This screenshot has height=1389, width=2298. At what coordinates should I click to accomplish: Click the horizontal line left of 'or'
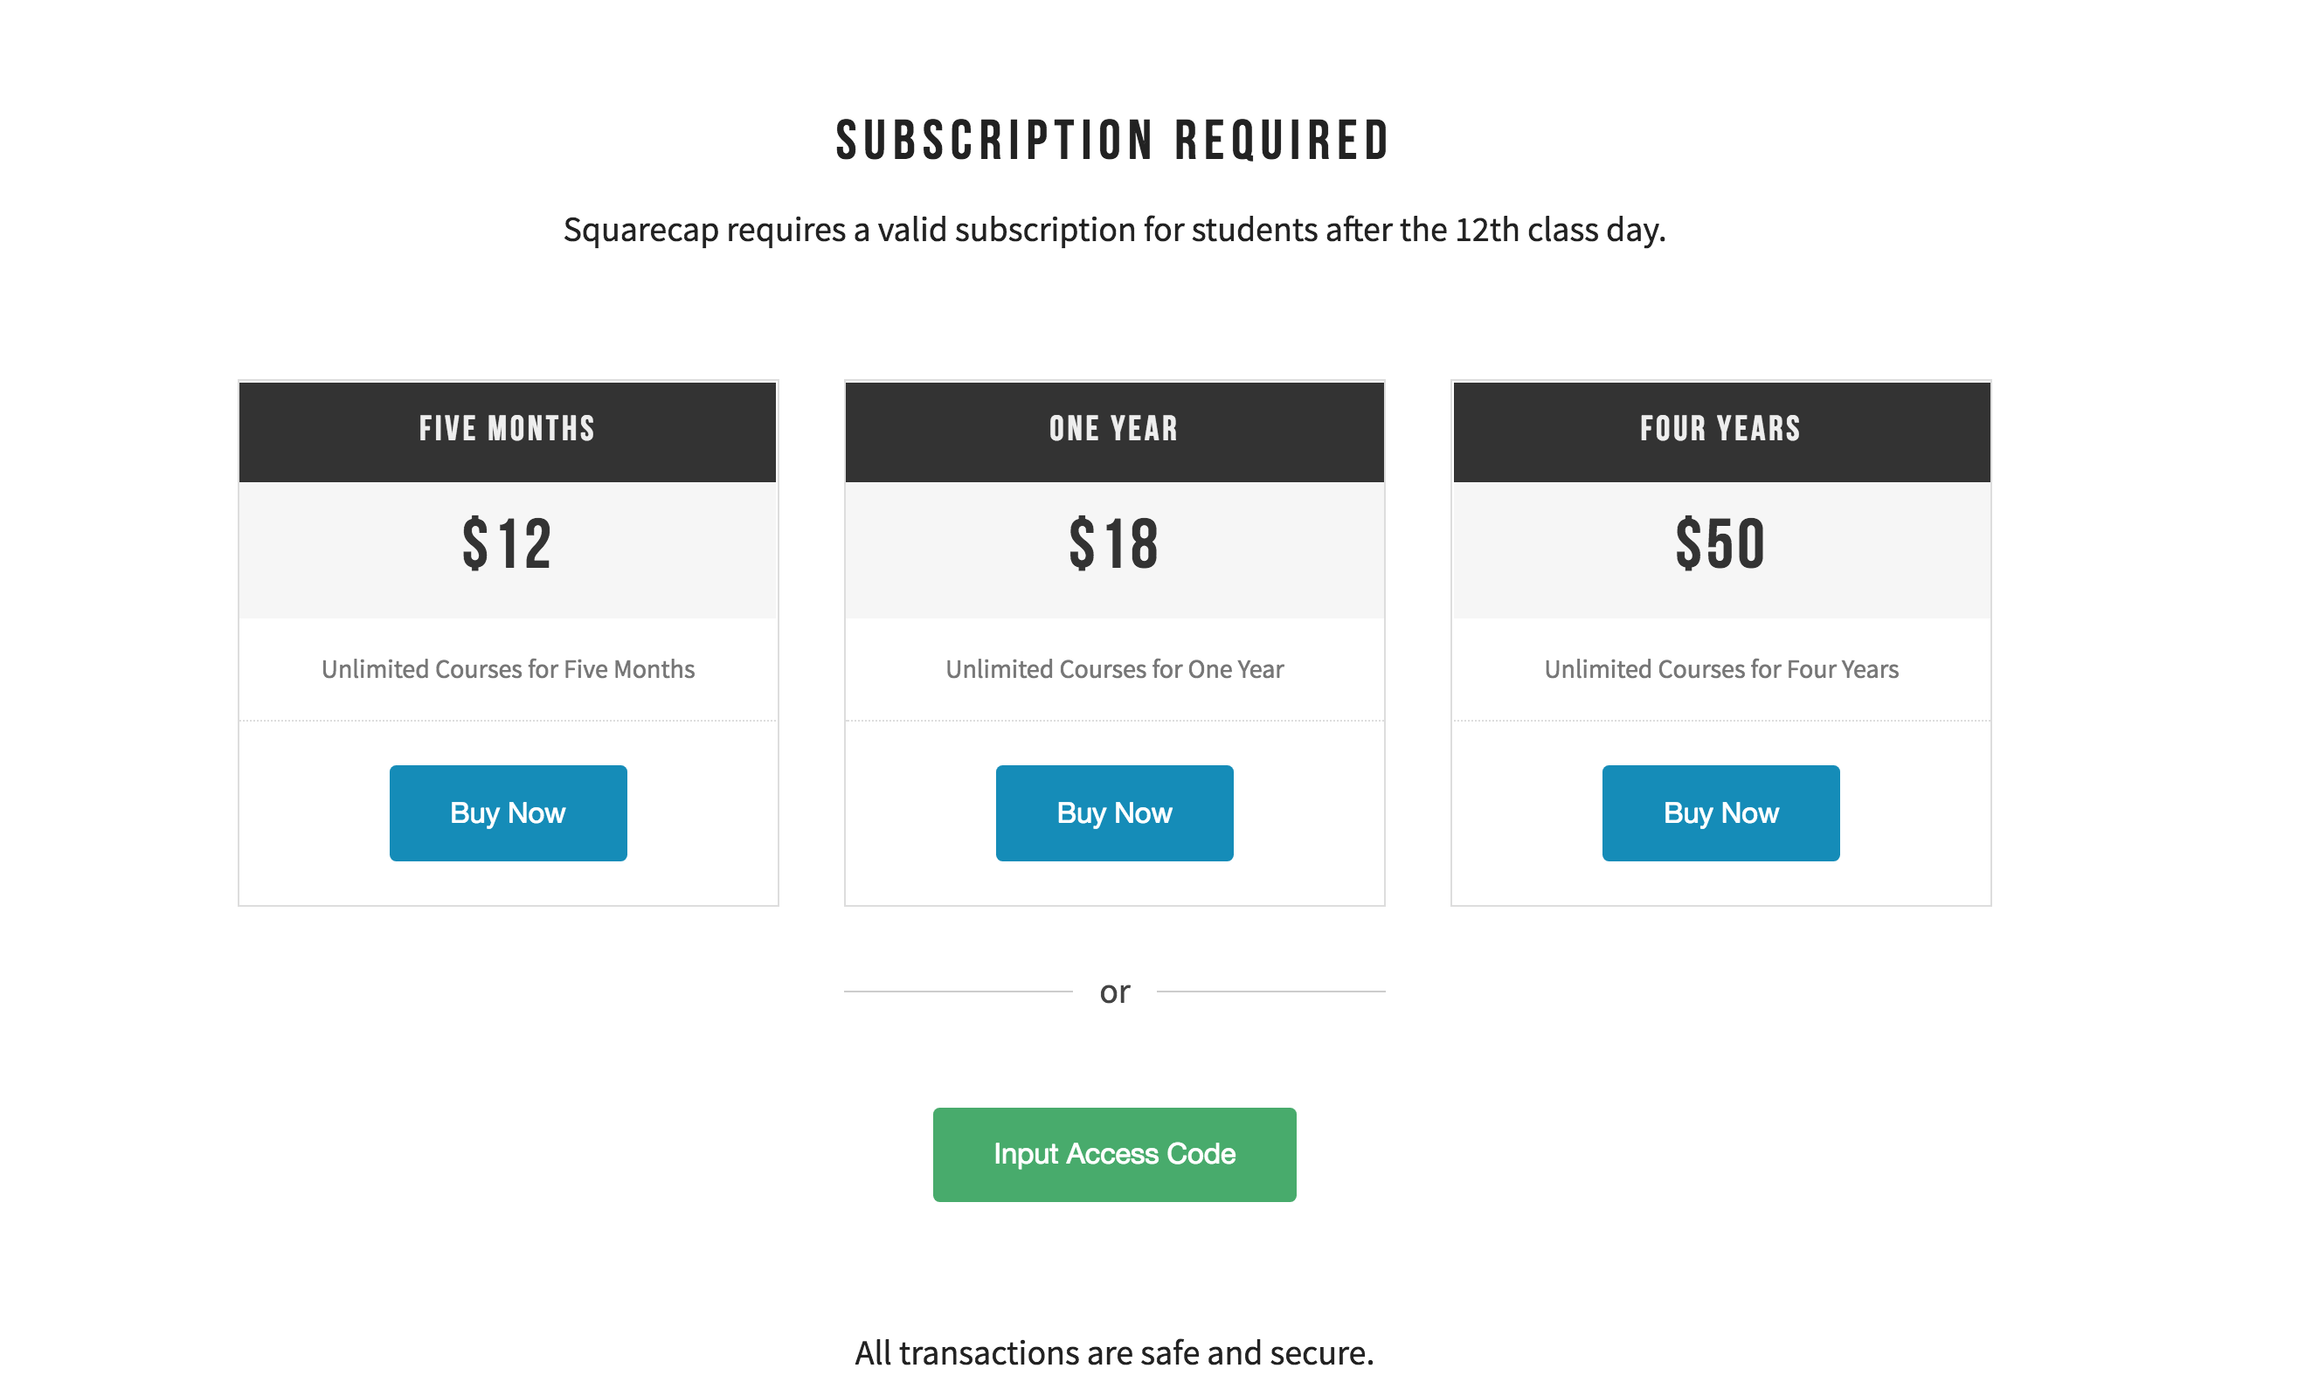coord(958,991)
